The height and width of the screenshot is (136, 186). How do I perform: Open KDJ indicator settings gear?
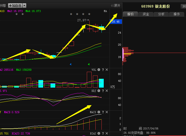coord(99,91)
